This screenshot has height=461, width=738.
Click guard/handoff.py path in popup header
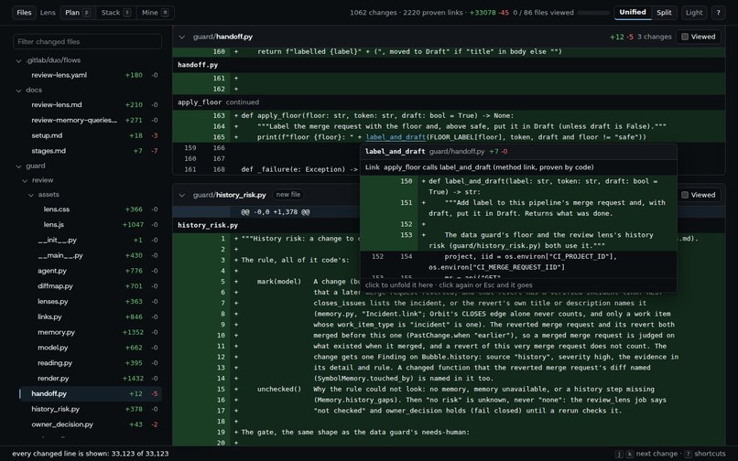457,152
